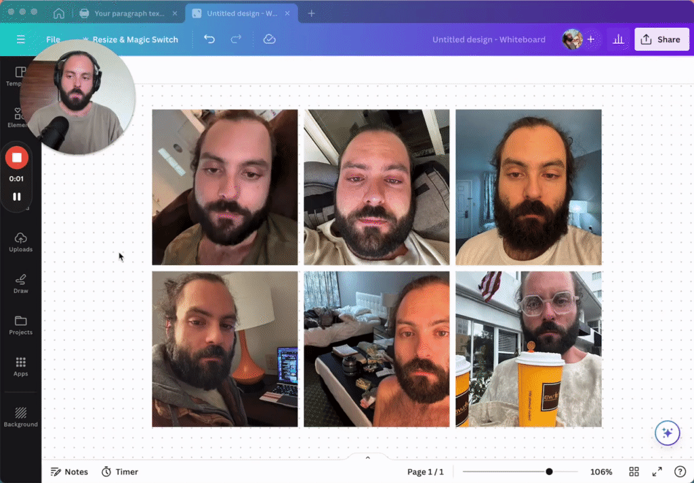The height and width of the screenshot is (483, 694).
Task: Start the Timer
Action: [x=120, y=471]
